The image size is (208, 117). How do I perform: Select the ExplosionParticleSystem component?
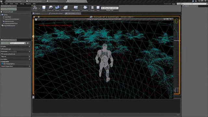tap(12, 19)
